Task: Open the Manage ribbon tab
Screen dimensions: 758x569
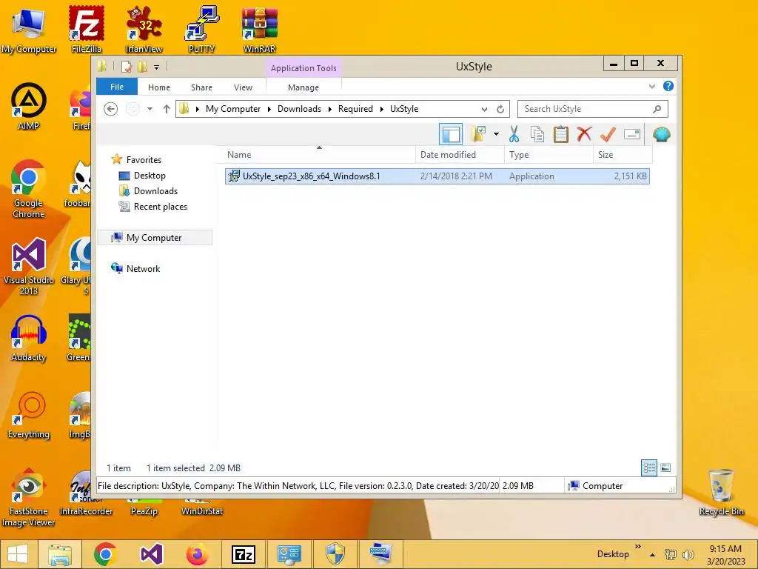Action: (x=303, y=87)
